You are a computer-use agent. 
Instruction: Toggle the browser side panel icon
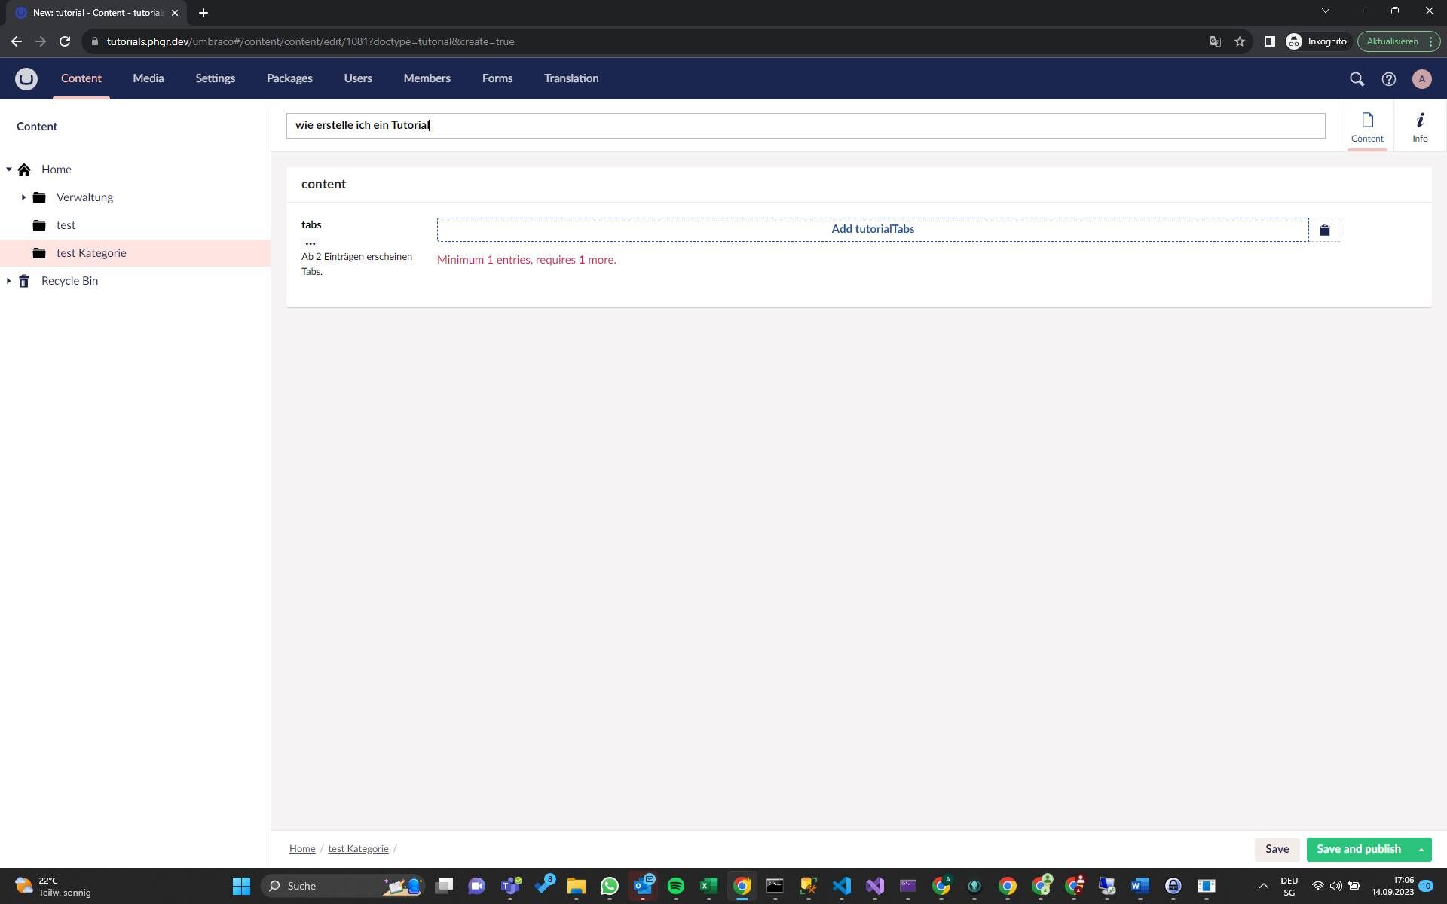click(1269, 41)
